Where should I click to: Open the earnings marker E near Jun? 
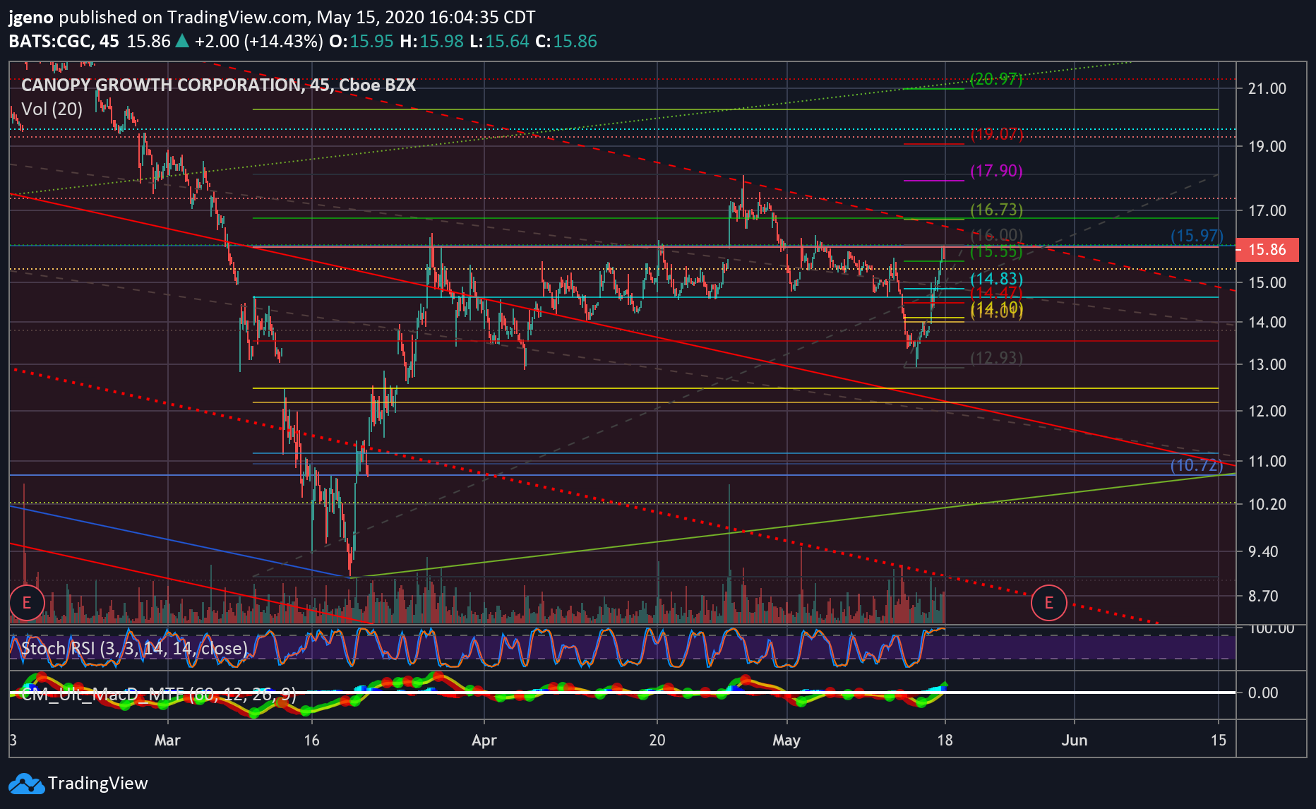(x=1048, y=602)
